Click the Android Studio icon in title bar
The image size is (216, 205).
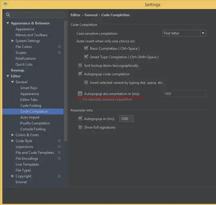tap(5, 4)
